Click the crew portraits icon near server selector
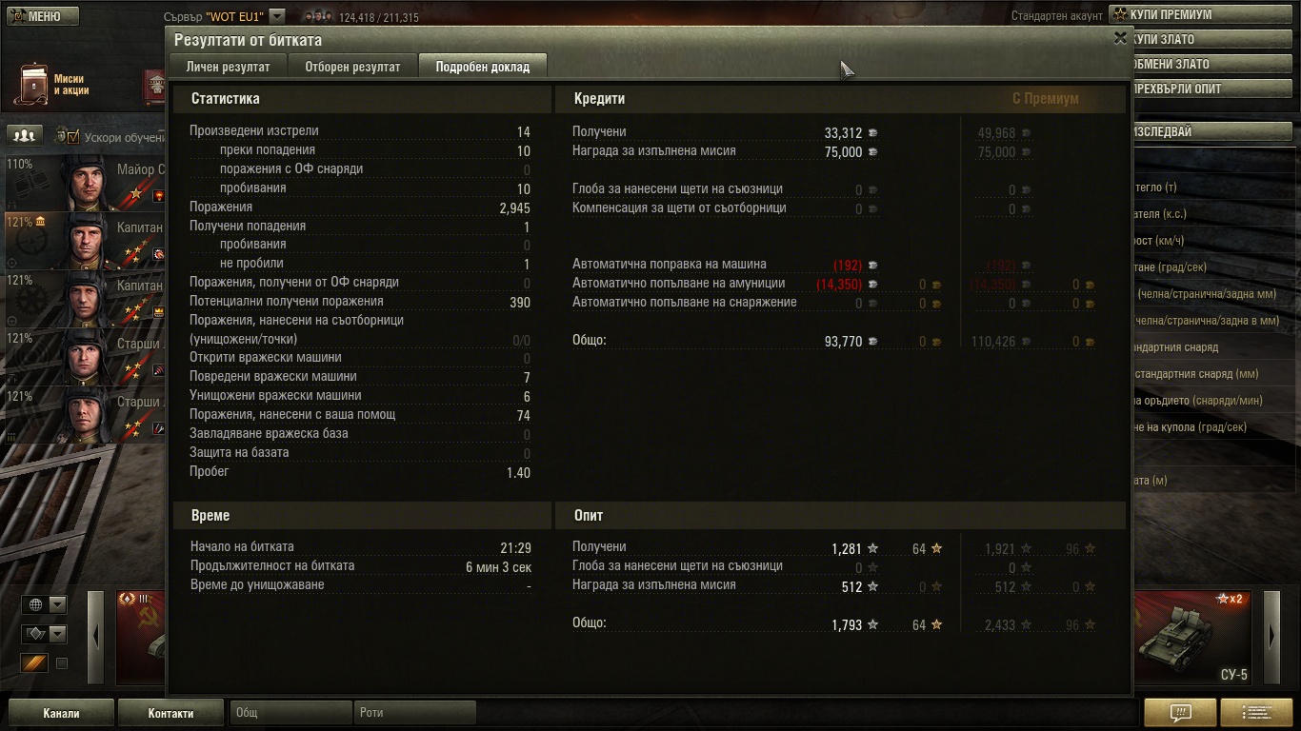 318,16
